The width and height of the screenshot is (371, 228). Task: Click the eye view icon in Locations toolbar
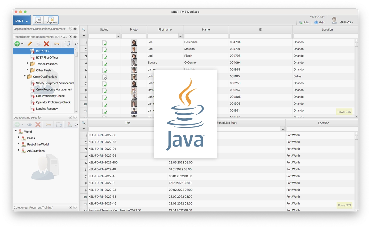pos(29,124)
